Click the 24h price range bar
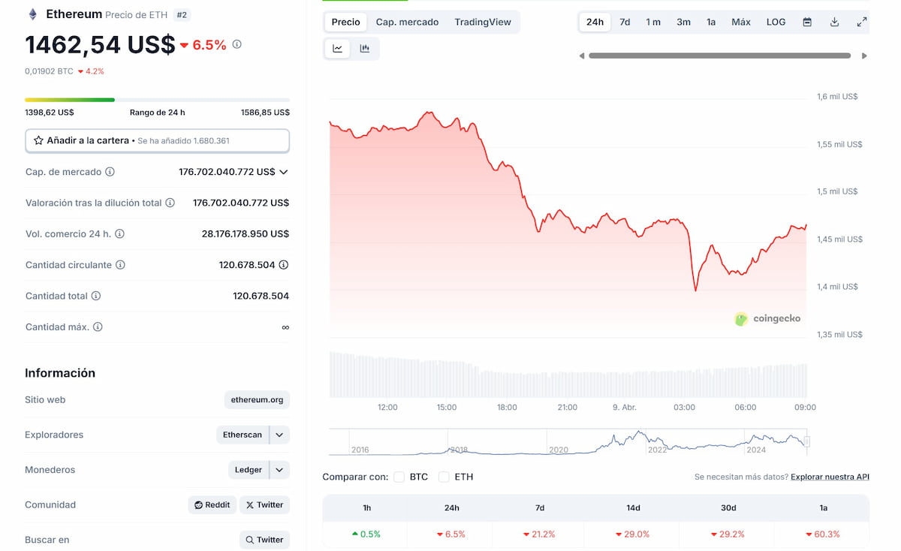Viewport: 901px width, 551px height. 157,99
